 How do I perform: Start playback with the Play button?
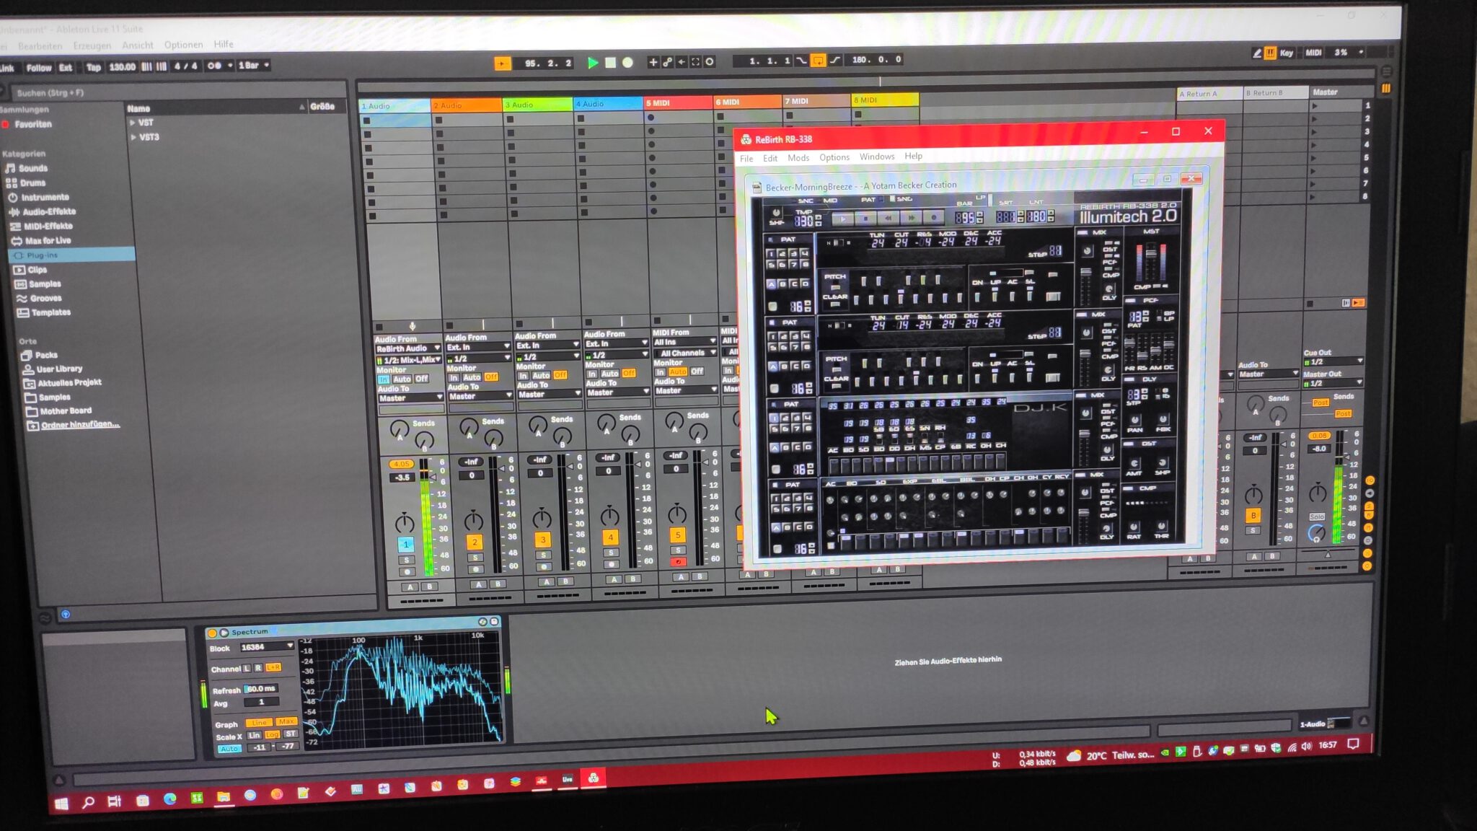(593, 63)
